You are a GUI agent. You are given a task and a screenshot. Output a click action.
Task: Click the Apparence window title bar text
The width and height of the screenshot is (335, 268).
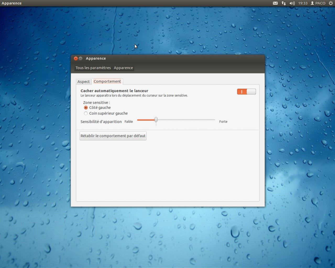click(96, 58)
